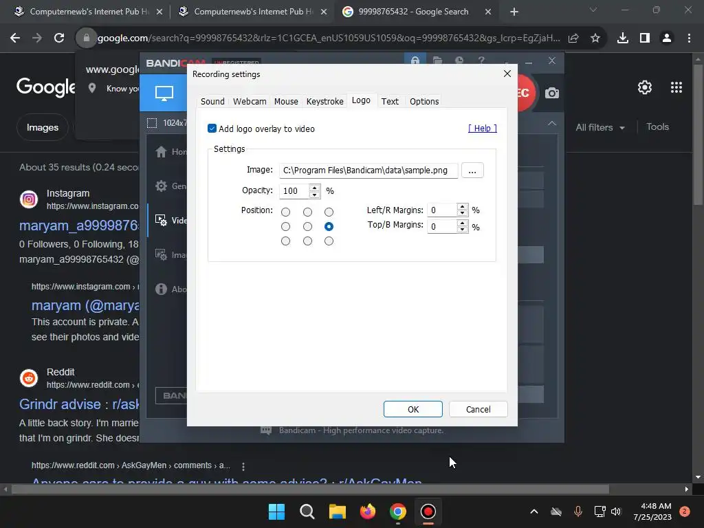Click the logo image path field
The image size is (704, 528).
pyautogui.click(x=368, y=170)
